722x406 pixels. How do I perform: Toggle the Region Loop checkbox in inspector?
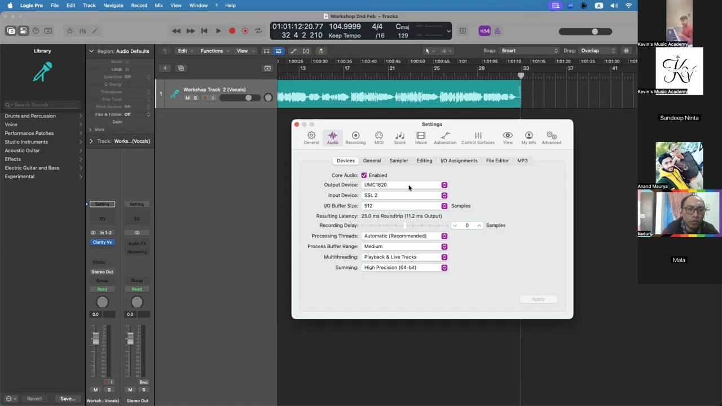pos(127,69)
